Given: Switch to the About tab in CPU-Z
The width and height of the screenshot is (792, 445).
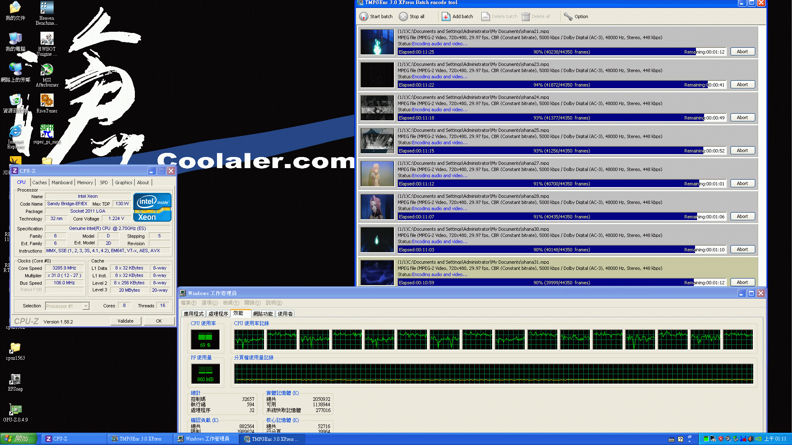Looking at the screenshot, I should (143, 183).
